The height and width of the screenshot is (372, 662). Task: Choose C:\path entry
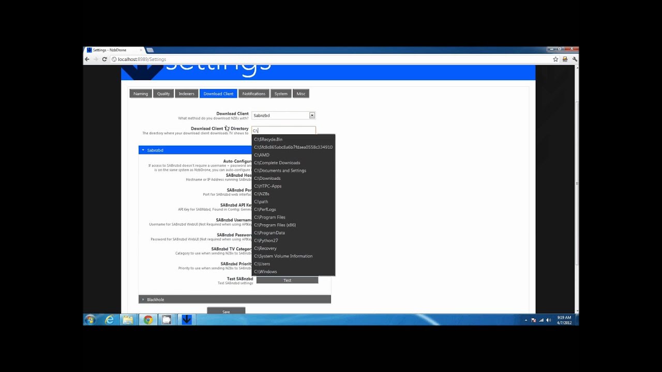pos(293,202)
